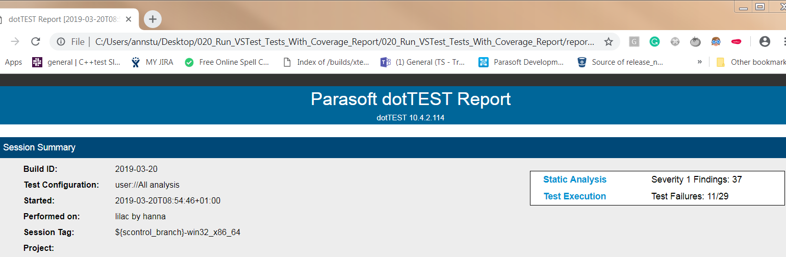
Task: Click Build ID value 2019-03-20
Action: click(x=136, y=169)
